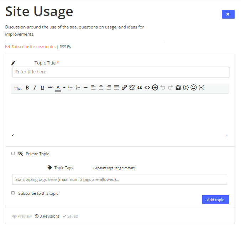This screenshot has width=241, height=229.
Task: Open the text color dropdown arrow
Action: [64, 88]
